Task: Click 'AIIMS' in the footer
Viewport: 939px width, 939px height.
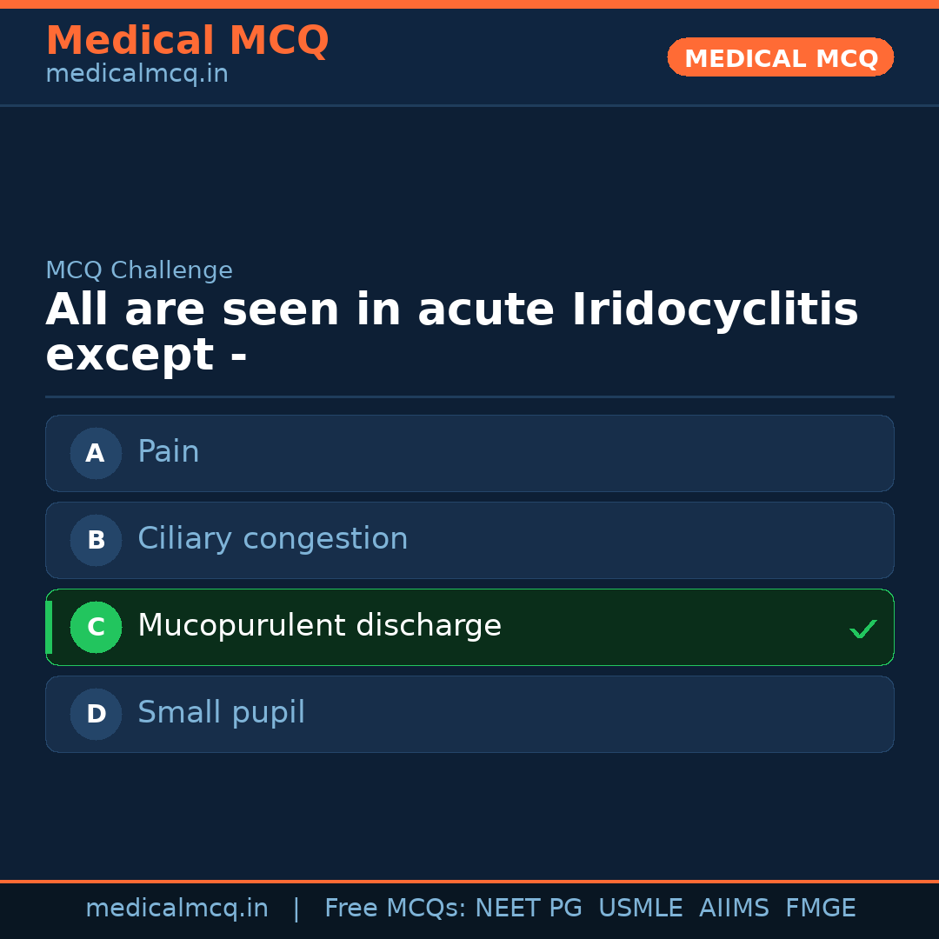Action: pos(734,909)
